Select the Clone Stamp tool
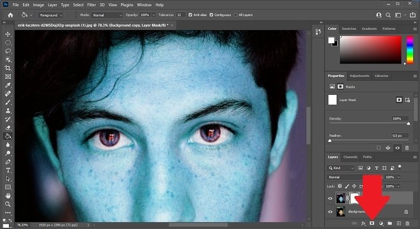This screenshot has height=229, width=420. coord(8,111)
